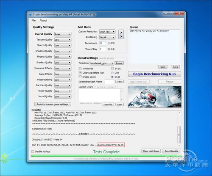Viewport: 212px width, 176px height.
Task: Click 'Last Average FPS: 32.30' text
Action: click(x=111, y=145)
